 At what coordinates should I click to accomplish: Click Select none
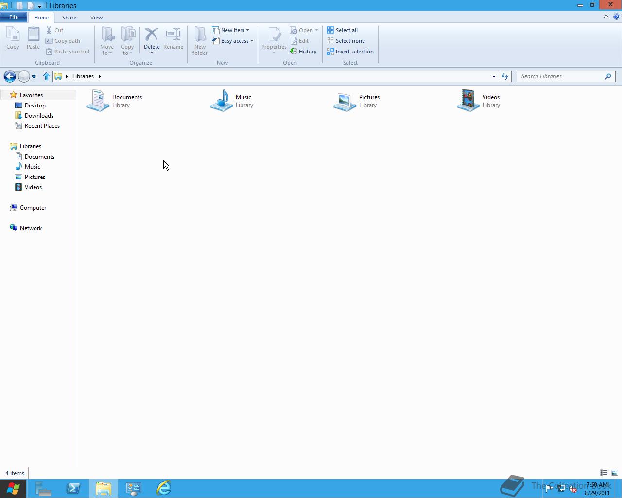click(x=346, y=41)
